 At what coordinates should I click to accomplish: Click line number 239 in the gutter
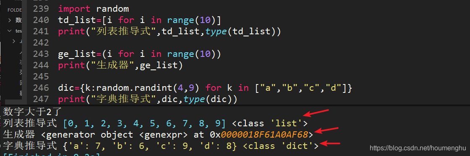pos(41,9)
